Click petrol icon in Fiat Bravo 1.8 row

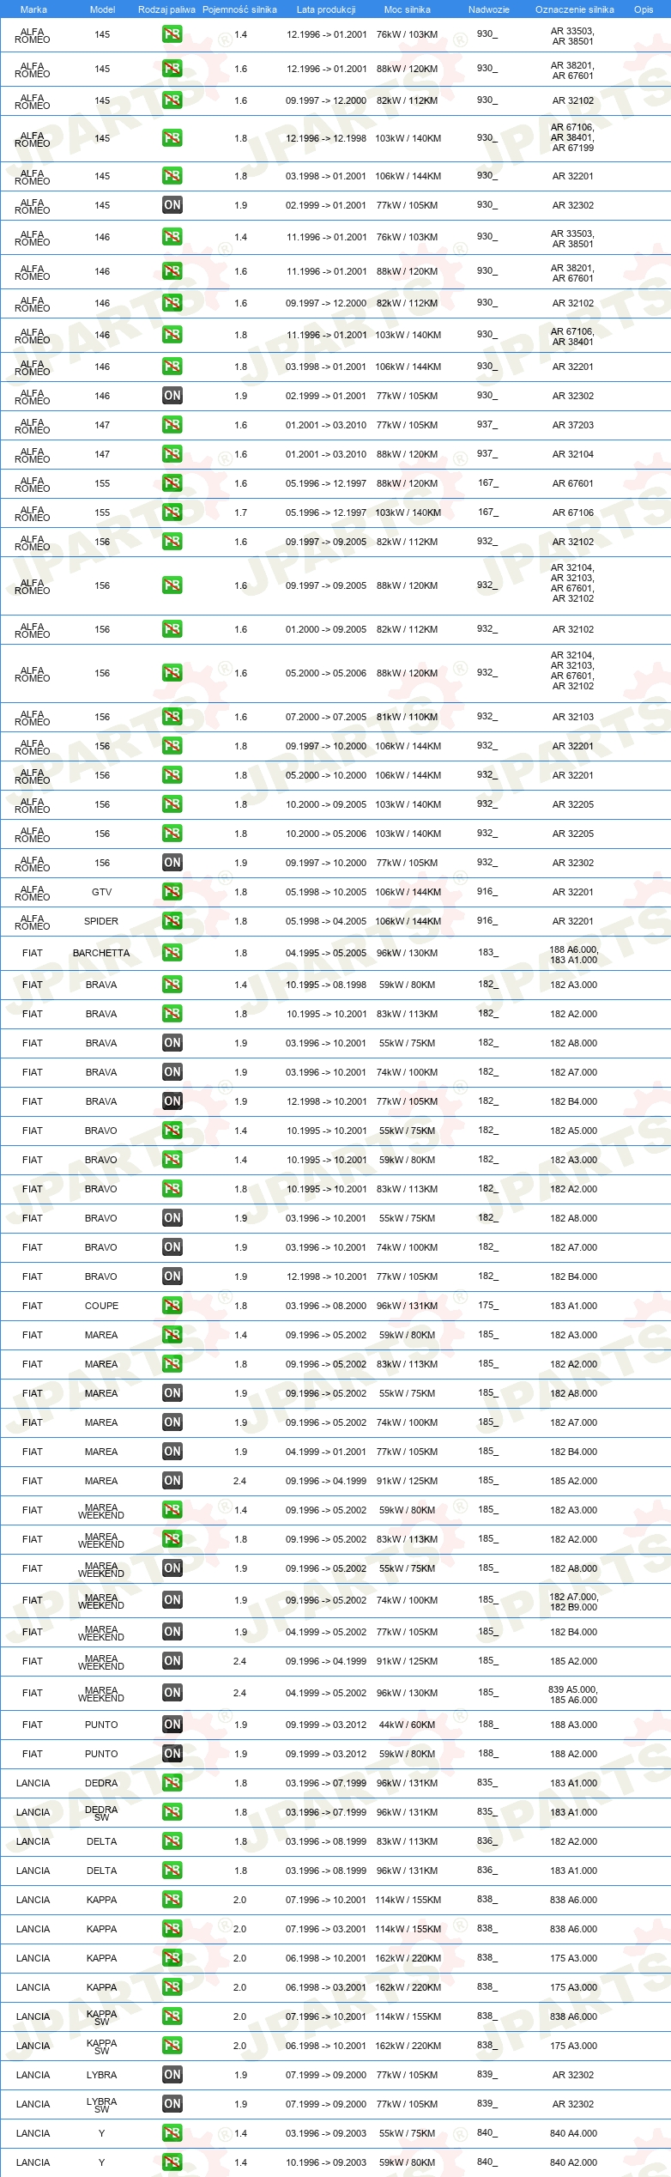pyautogui.click(x=172, y=1189)
